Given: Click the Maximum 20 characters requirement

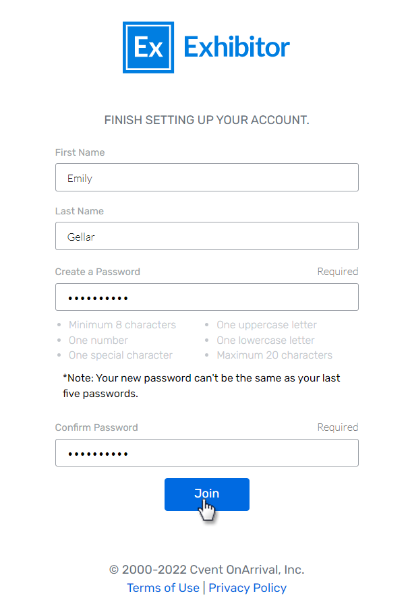Looking at the screenshot, I should 274,355.
